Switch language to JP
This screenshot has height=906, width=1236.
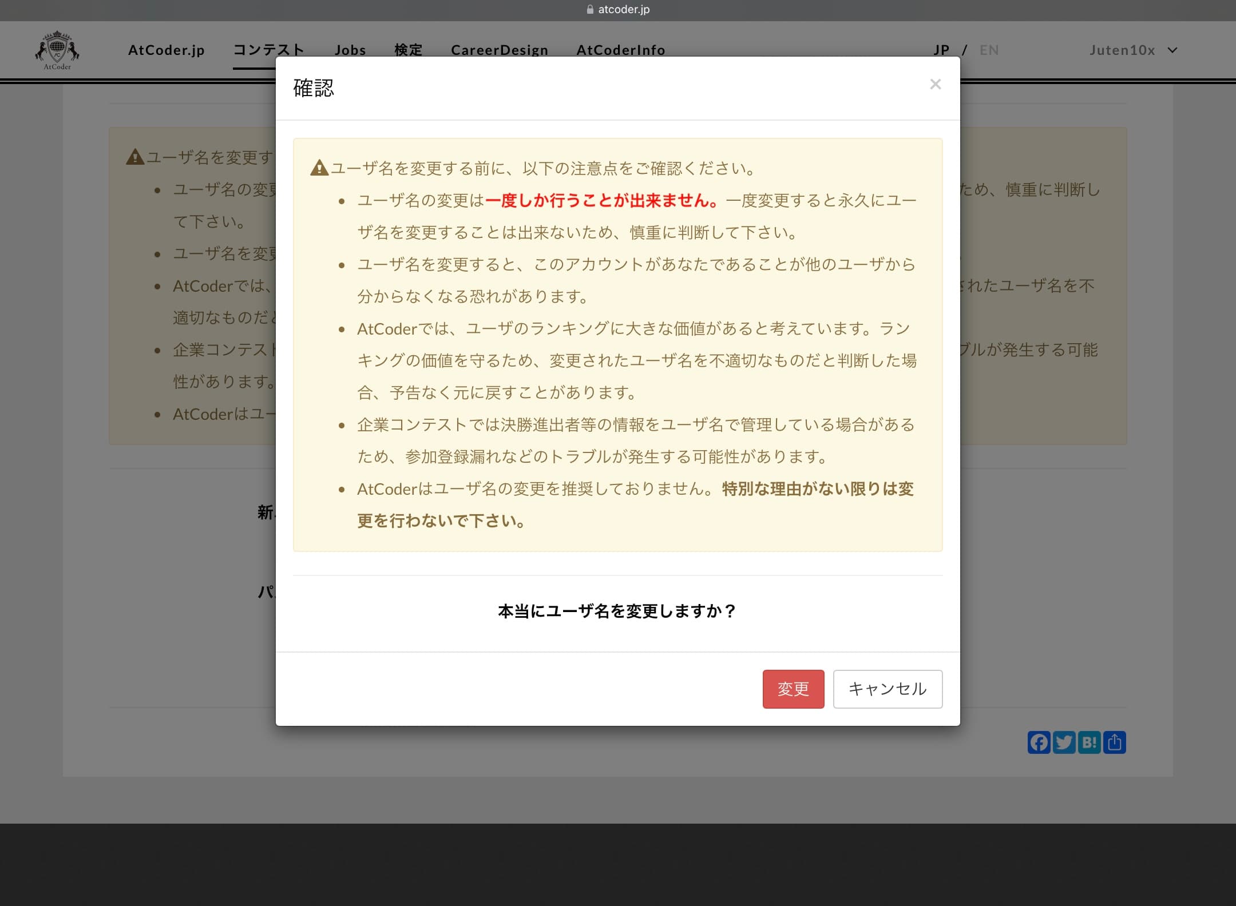[x=941, y=50]
